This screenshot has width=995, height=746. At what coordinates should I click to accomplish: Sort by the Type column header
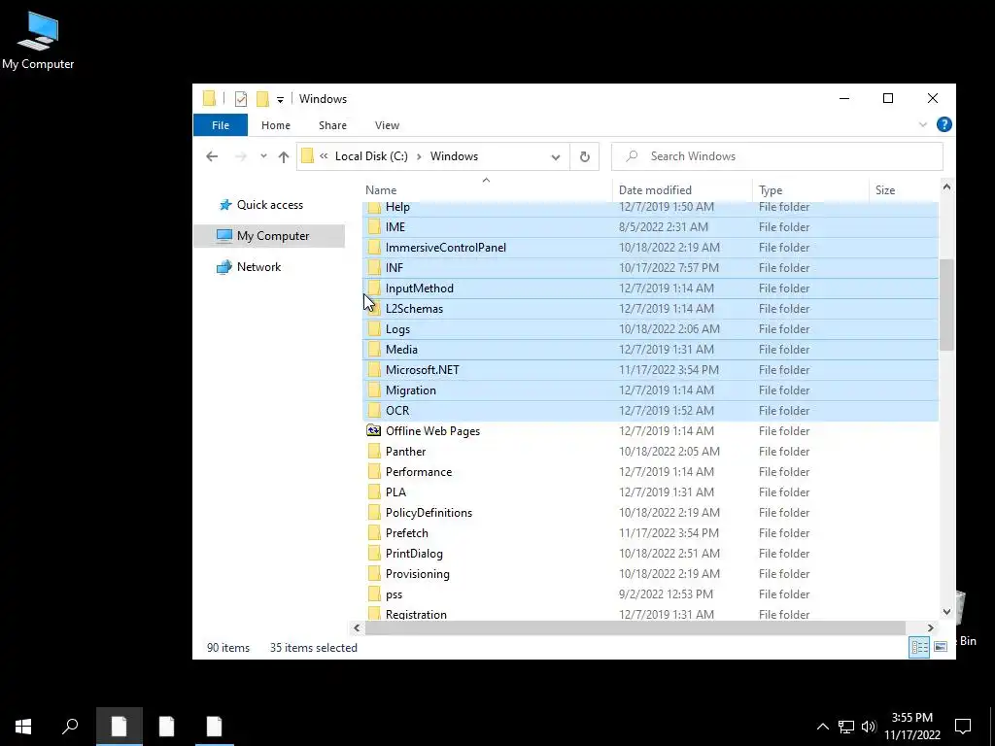tap(771, 189)
